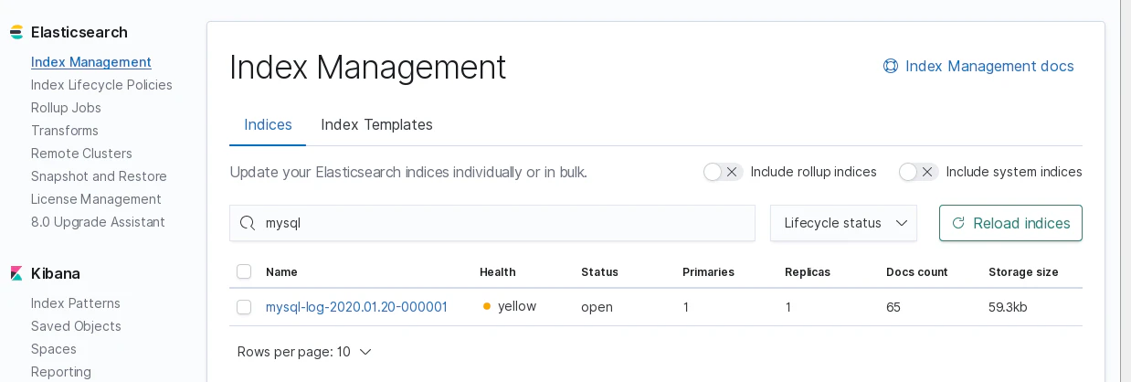Toggle Include rollup indices switch
The height and width of the screenshot is (382, 1131).
[x=724, y=172]
